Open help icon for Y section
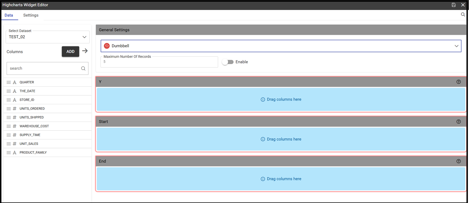 459,82
